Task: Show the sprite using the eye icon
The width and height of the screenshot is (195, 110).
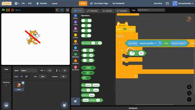Action: [22, 76]
